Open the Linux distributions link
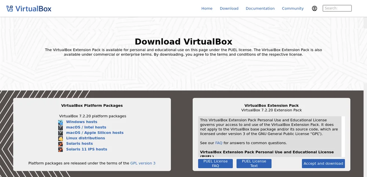This screenshot has height=177, width=367. click(x=86, y=138)
